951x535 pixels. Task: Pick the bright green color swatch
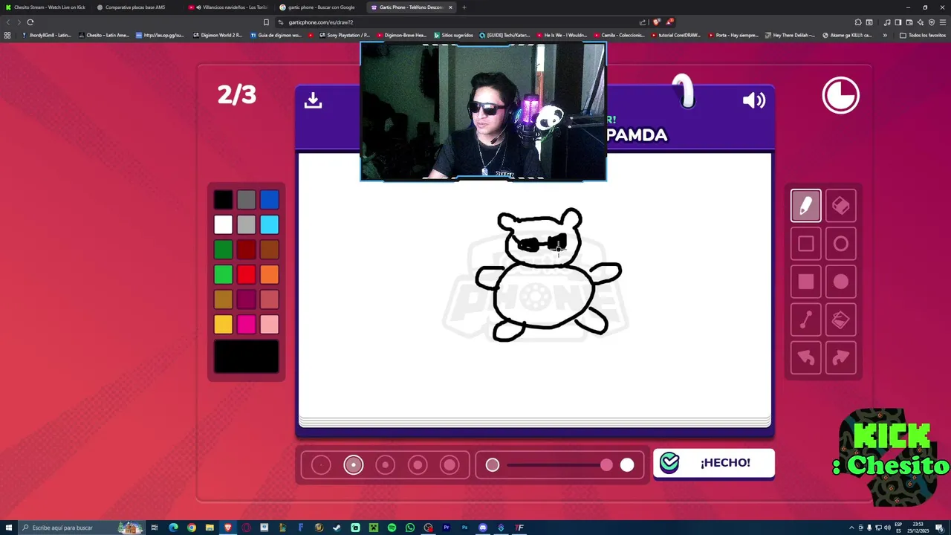point(223,275)
